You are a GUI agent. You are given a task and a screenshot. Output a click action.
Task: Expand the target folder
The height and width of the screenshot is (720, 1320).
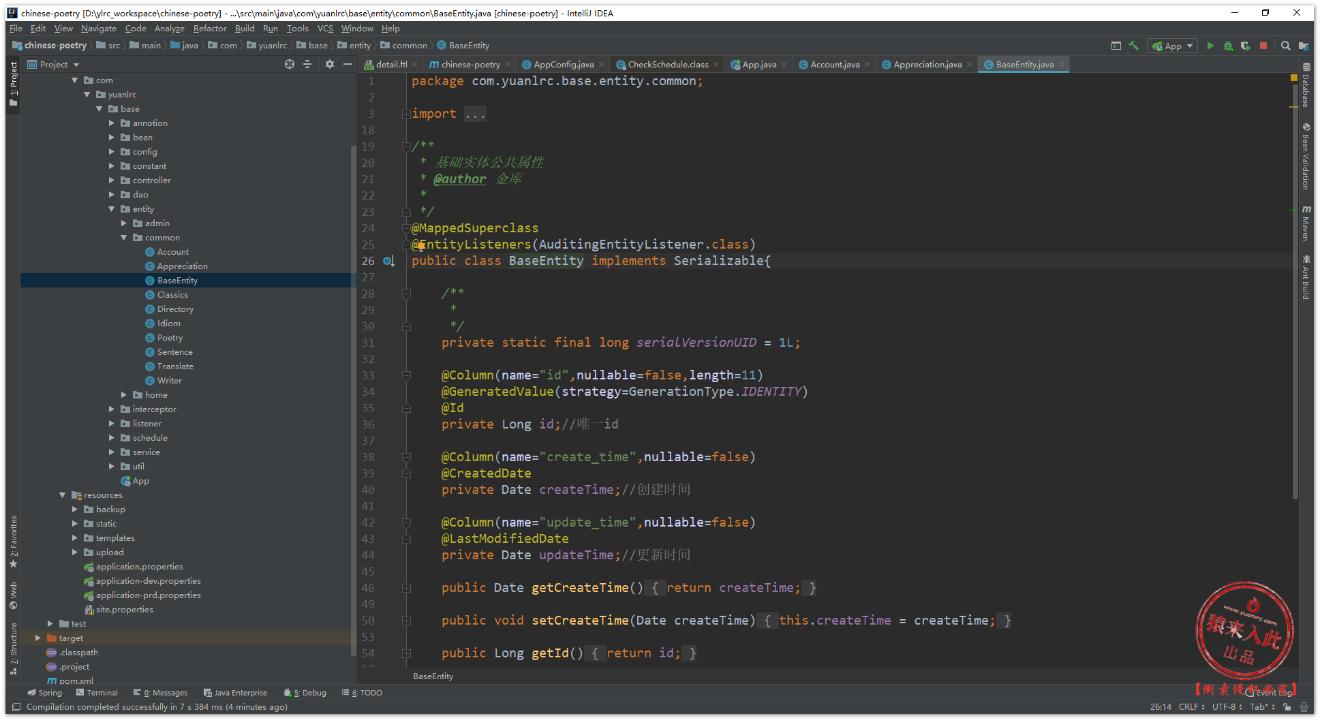(38, 638)
